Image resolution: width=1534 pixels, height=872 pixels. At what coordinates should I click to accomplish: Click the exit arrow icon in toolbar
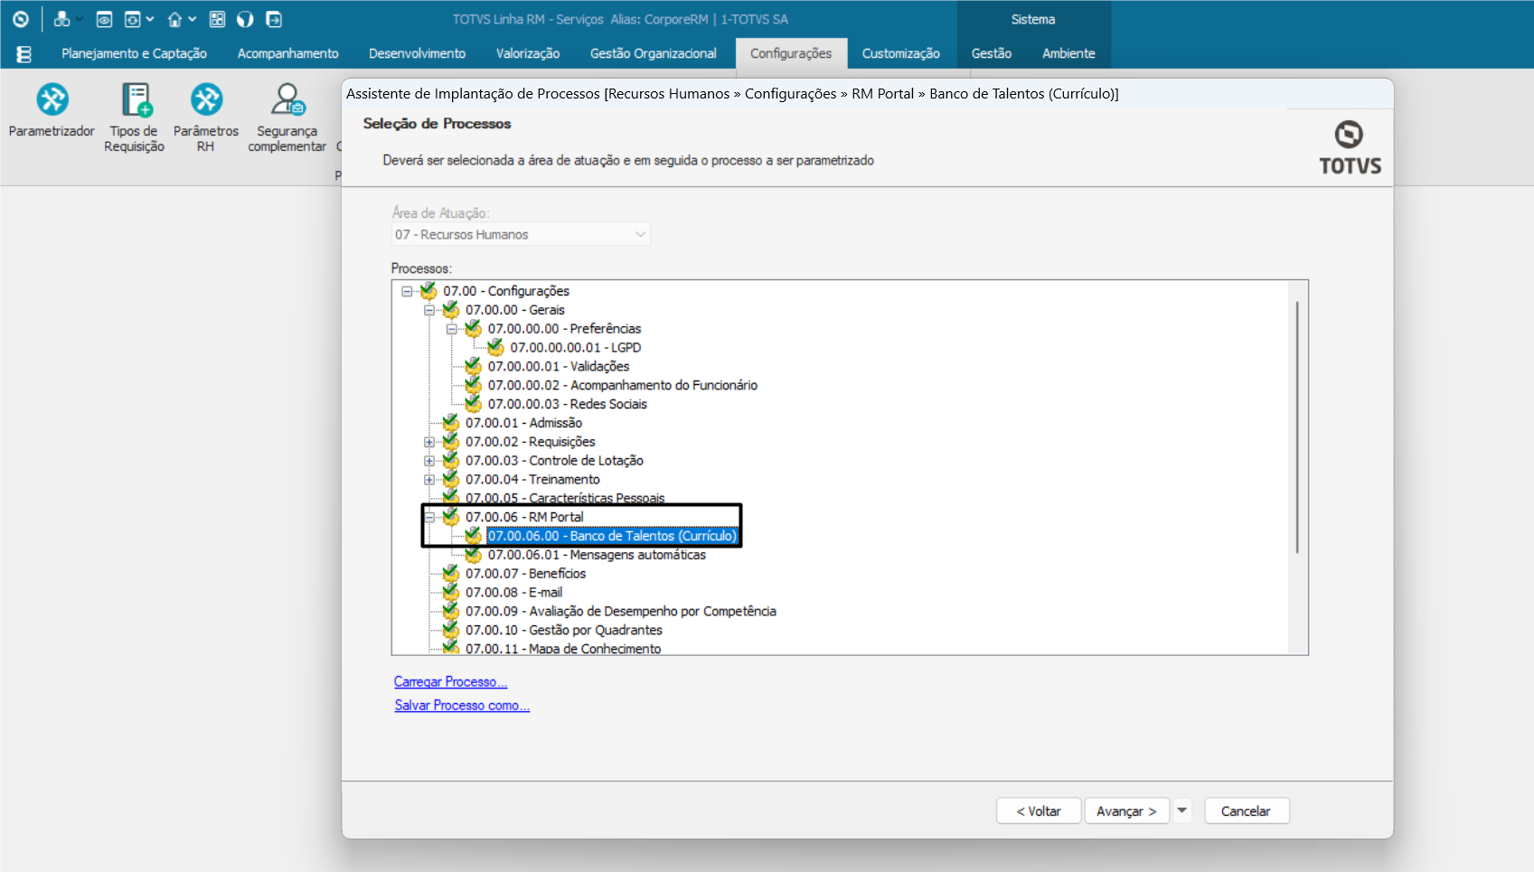point(274,19)
